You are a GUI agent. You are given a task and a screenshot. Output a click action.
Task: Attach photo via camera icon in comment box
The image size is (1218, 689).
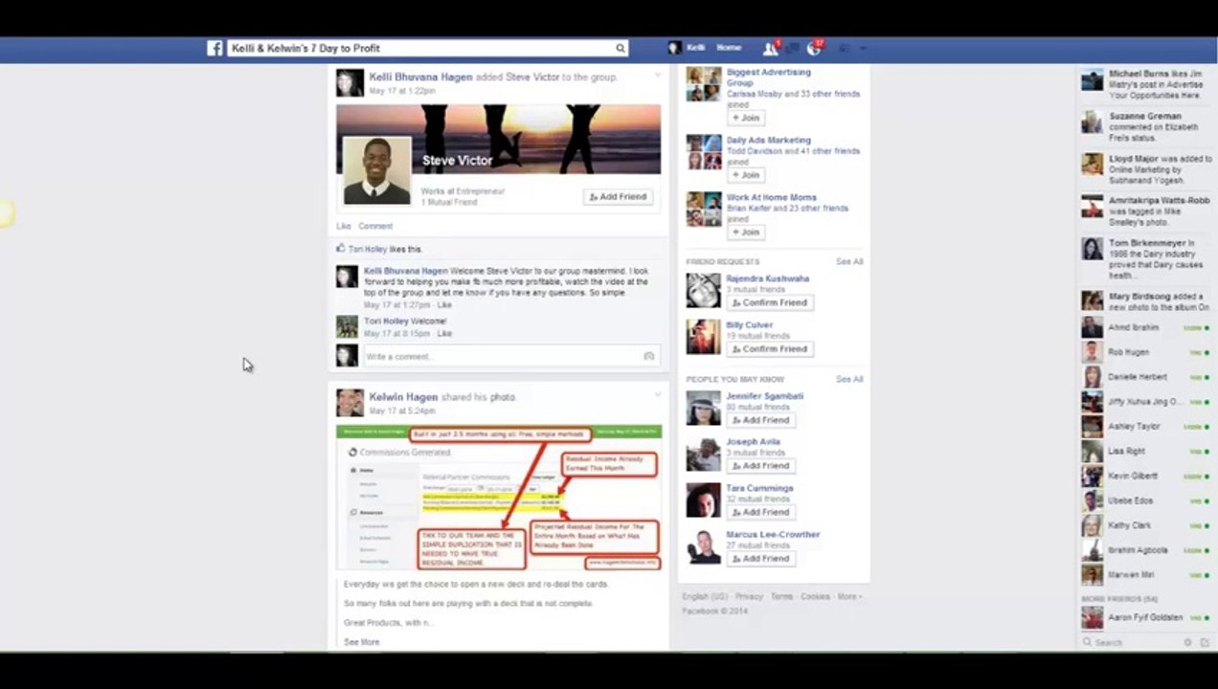(649, 356)
